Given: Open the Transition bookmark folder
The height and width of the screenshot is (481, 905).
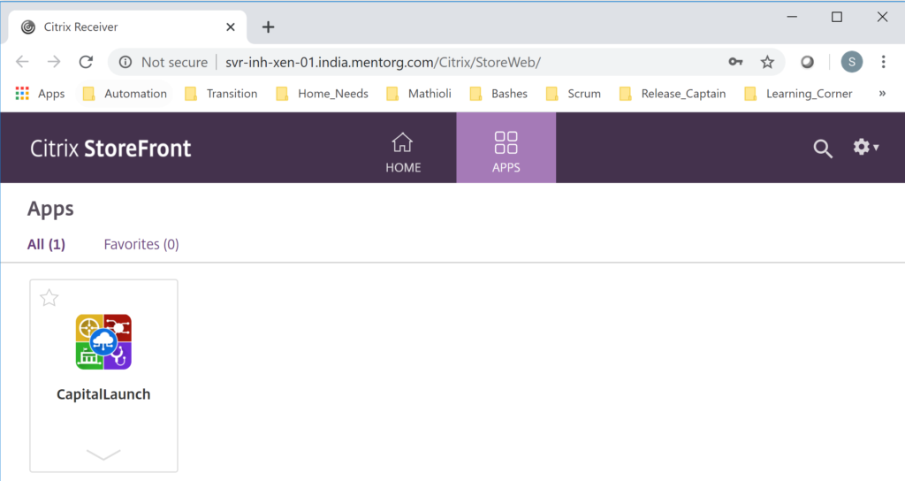Looking at the screenshot, I should (x=221, y=94).
